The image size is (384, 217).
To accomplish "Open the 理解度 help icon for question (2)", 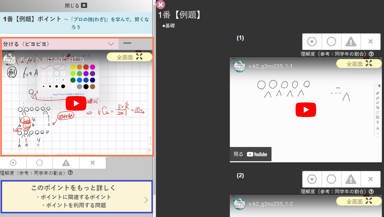I will point(371,192).
